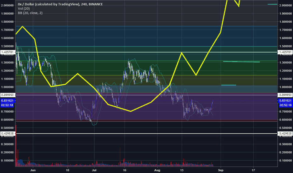Click the 1.500000 tick on left price axis

[7, 46]
